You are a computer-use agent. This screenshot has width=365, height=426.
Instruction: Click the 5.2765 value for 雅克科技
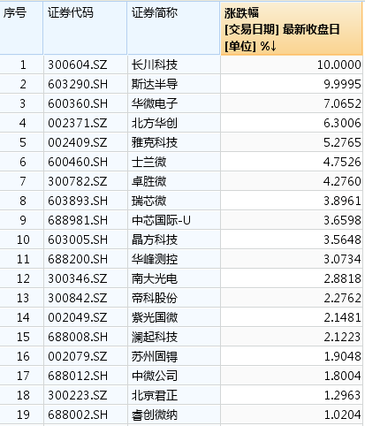(x=342, y=142)
